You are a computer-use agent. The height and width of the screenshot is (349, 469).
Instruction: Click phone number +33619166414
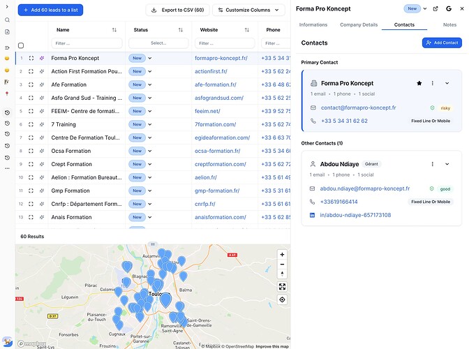click(338, 202)
